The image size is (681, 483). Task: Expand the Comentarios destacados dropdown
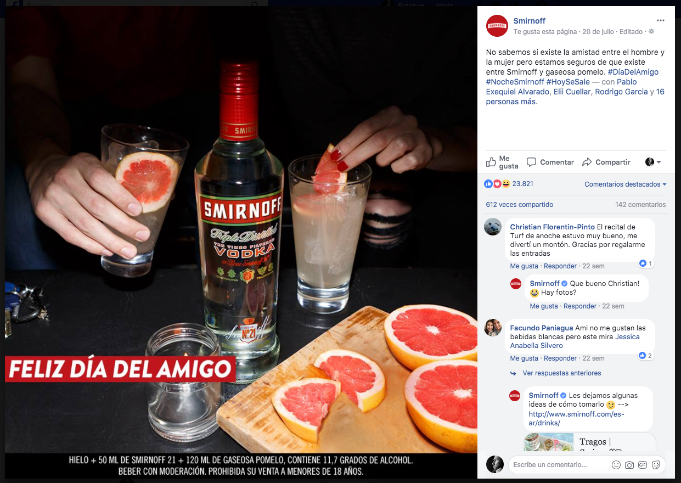[x=626, y=184]
